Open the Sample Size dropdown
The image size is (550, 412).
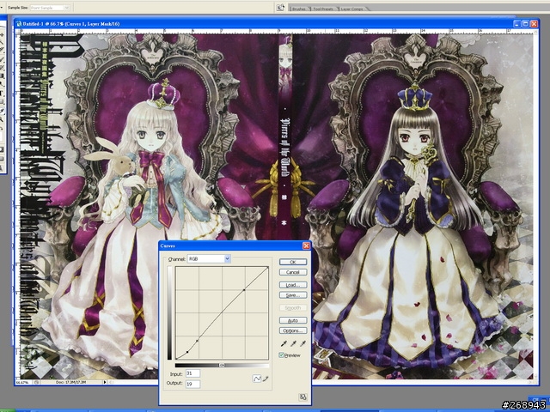point(50,8)
